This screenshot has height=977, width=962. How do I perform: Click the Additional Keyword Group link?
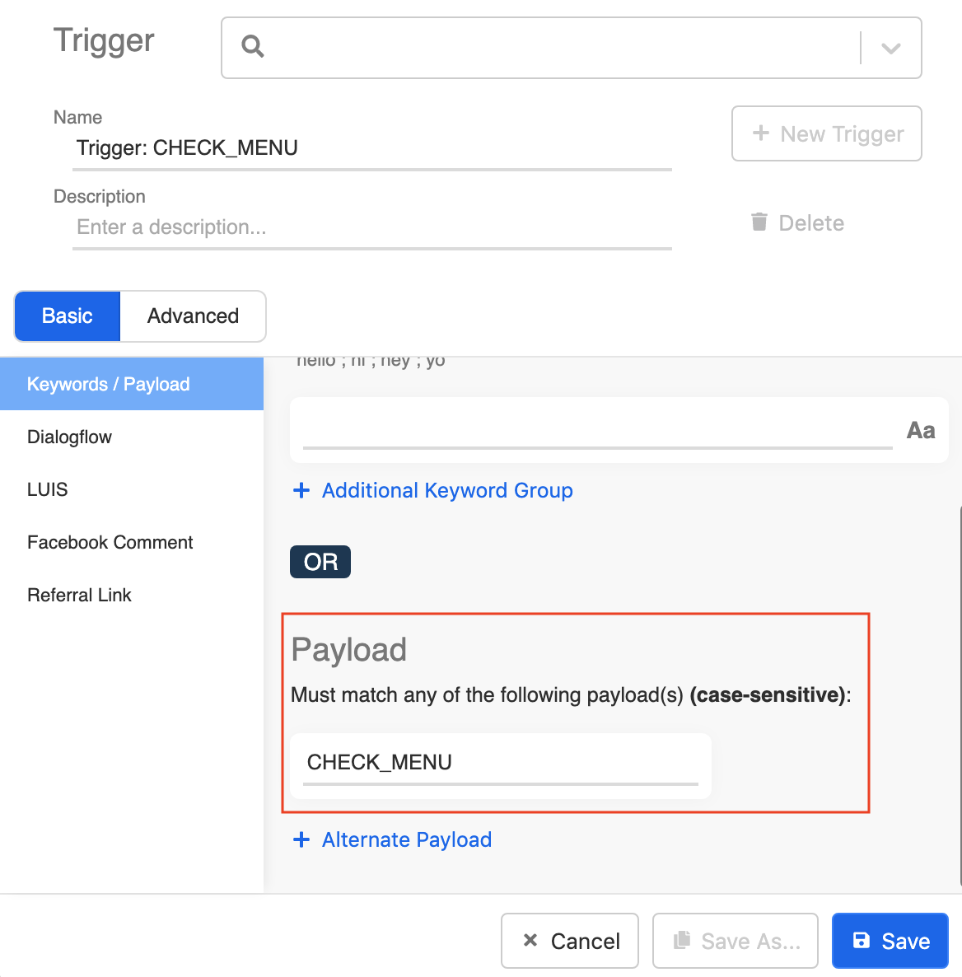coord(446,490)
